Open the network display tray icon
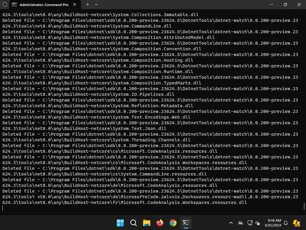Image resolution: width=306 pixels, height=230 pixels. click(x=250, y=223)
